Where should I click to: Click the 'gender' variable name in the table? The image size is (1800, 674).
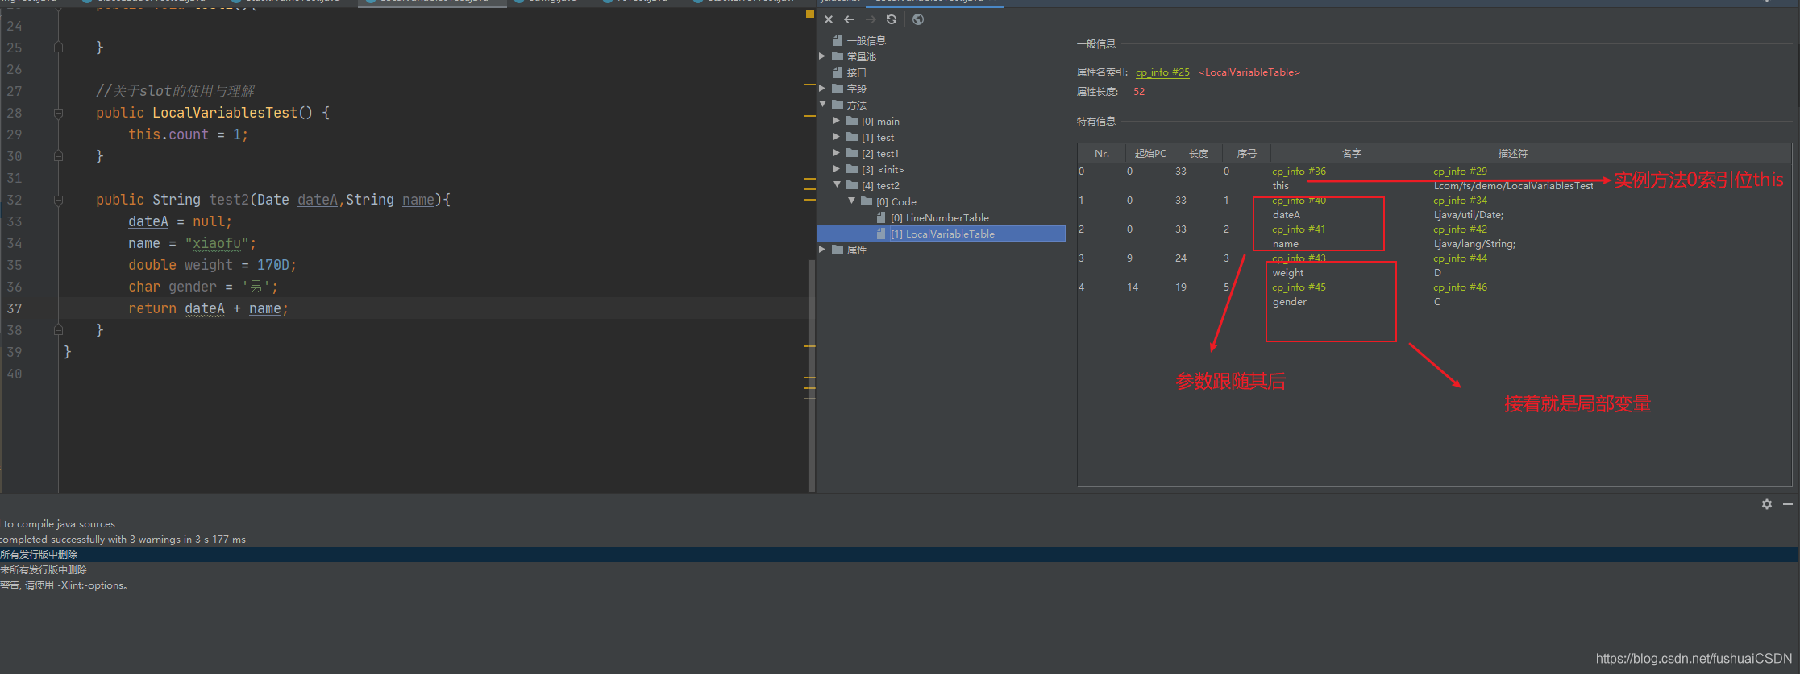(x=1290, y=302)
